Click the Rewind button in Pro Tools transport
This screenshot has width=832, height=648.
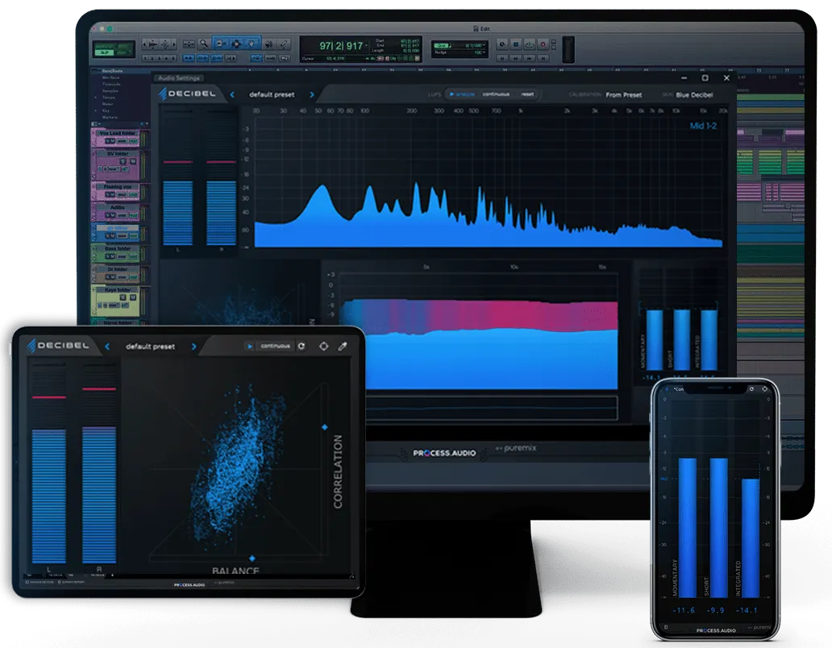coord(515,58)
